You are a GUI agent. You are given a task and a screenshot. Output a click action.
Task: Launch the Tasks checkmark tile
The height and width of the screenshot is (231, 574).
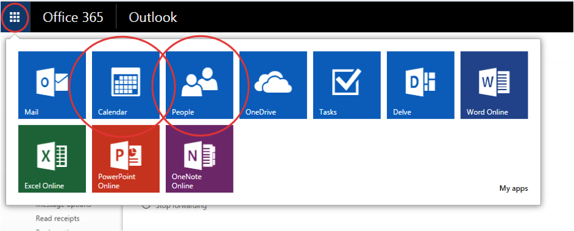point(347,85)
